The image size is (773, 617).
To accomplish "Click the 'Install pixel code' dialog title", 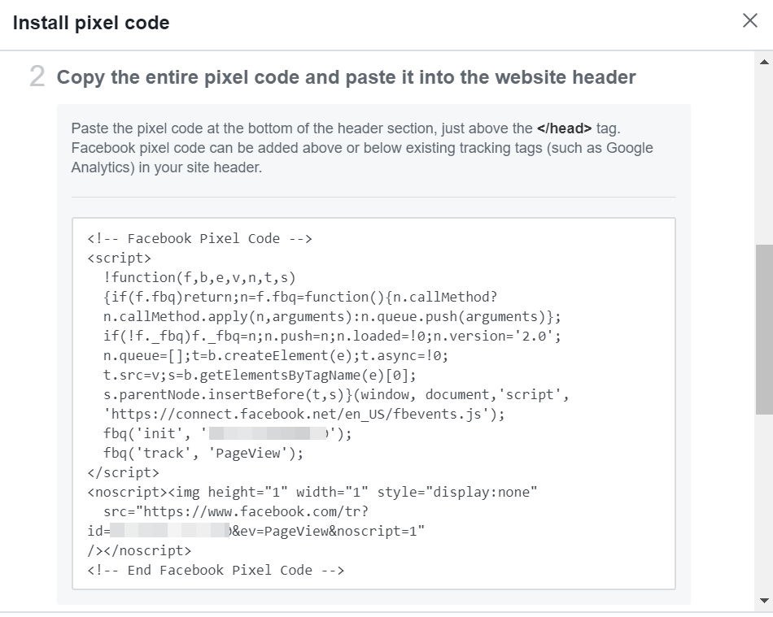I will point(91,23).
